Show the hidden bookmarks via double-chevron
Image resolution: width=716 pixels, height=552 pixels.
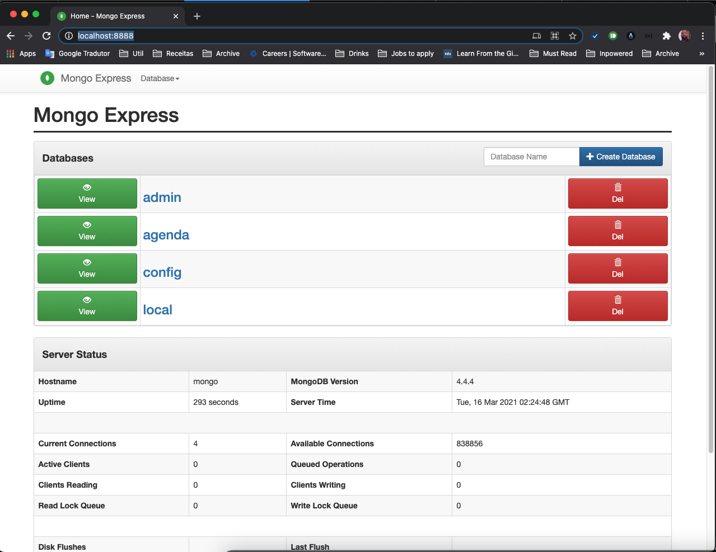[x=701, y=54]
